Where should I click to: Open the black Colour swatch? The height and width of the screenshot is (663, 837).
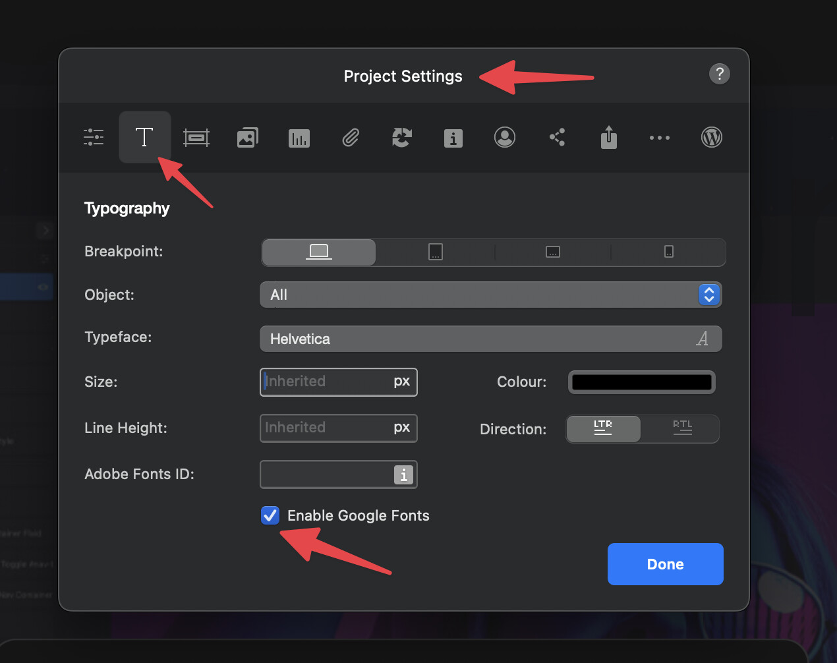(x=641, y=382)
